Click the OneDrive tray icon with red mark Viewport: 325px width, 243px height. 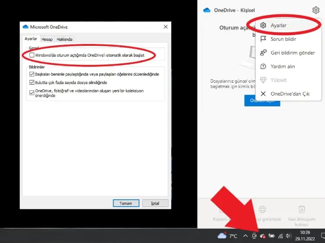click(x=263, y=236)
